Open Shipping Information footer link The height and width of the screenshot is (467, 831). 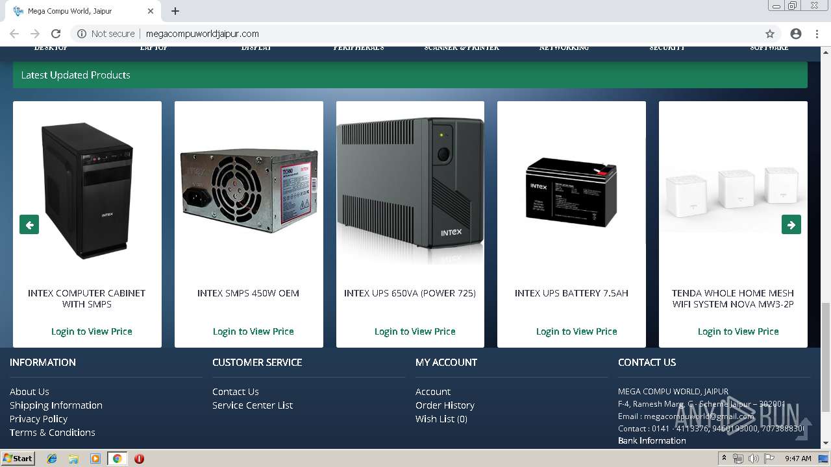[x=56, y=405]
